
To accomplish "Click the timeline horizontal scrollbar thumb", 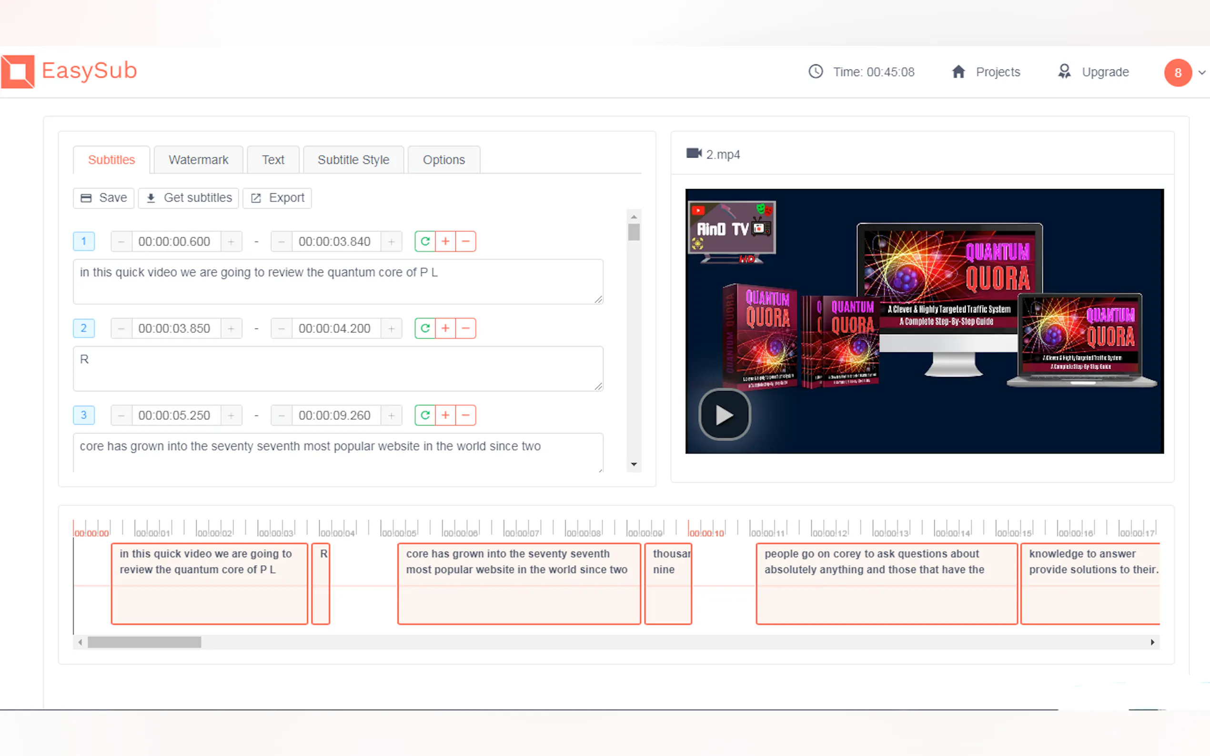I will [144, 642].
